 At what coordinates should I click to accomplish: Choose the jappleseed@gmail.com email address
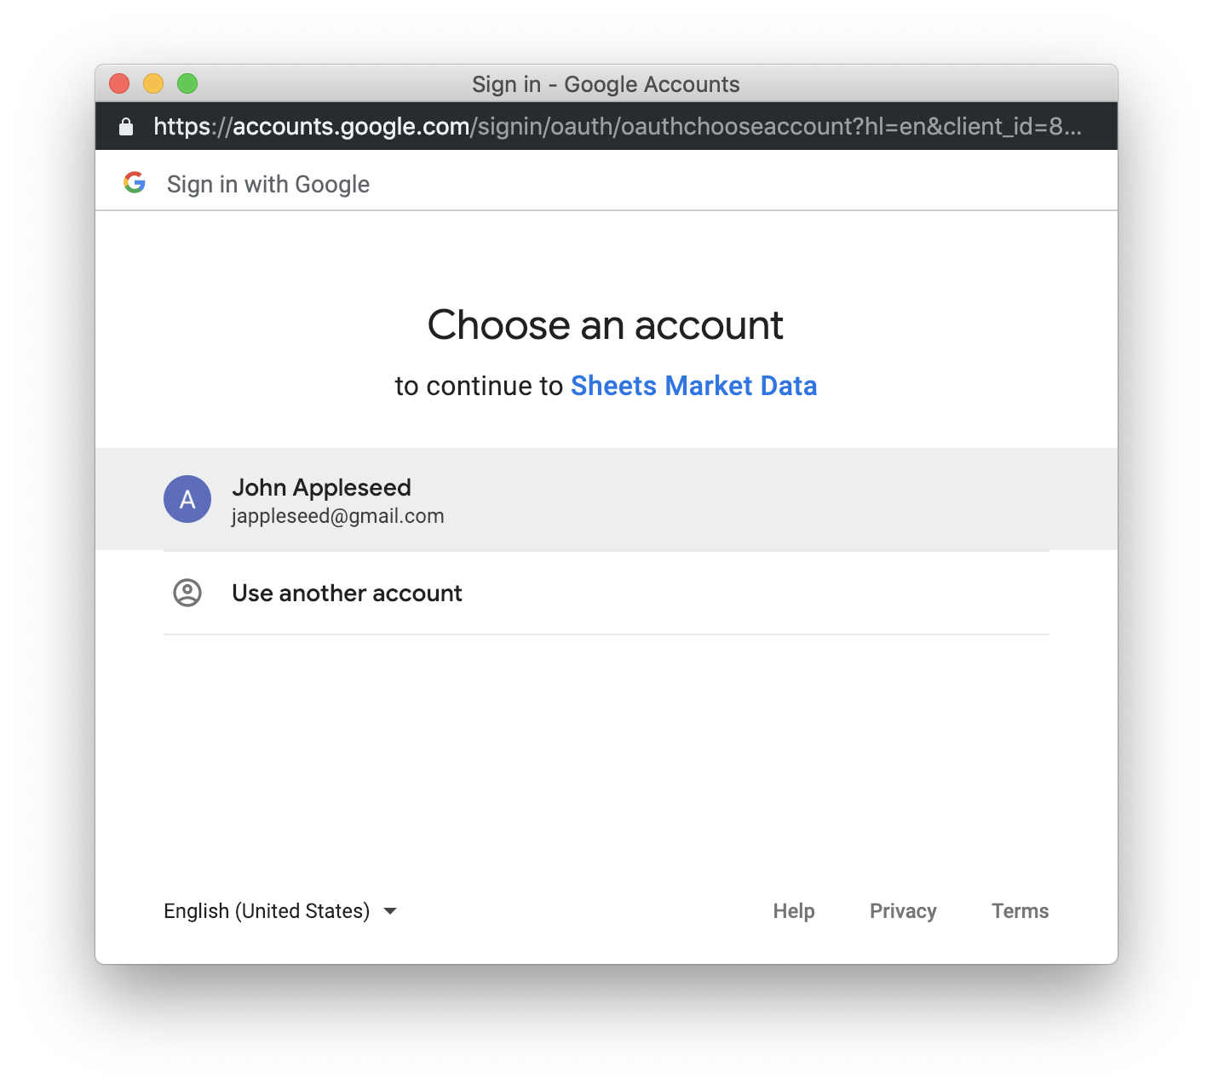(x=337, y=516)
